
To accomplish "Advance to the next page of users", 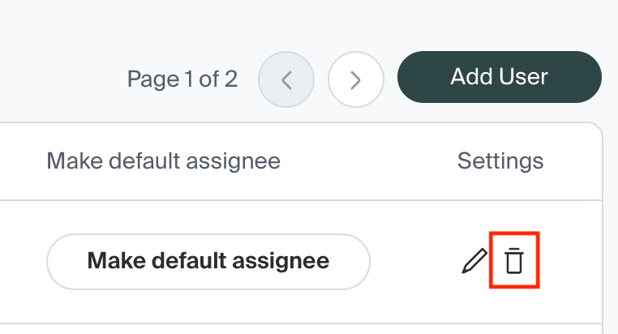I will 355,79.
